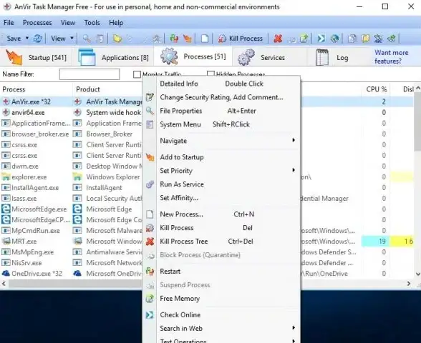The height and width of the screenshot is (343, 421).
Task: Click the System Menu icon in context menu
Action: (150, 124)
